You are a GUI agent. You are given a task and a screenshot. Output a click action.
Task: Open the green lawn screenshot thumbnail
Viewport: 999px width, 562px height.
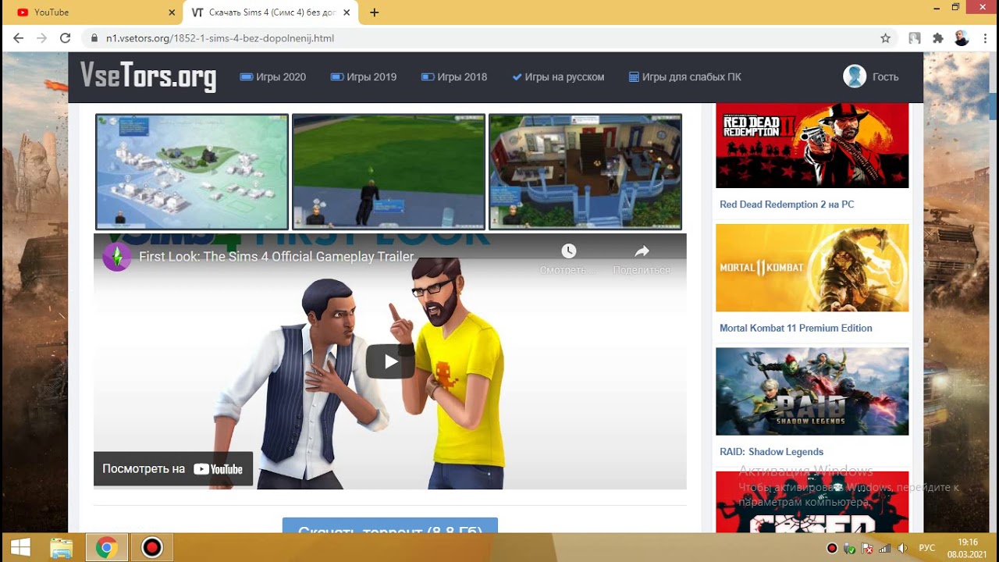(389, 172)
